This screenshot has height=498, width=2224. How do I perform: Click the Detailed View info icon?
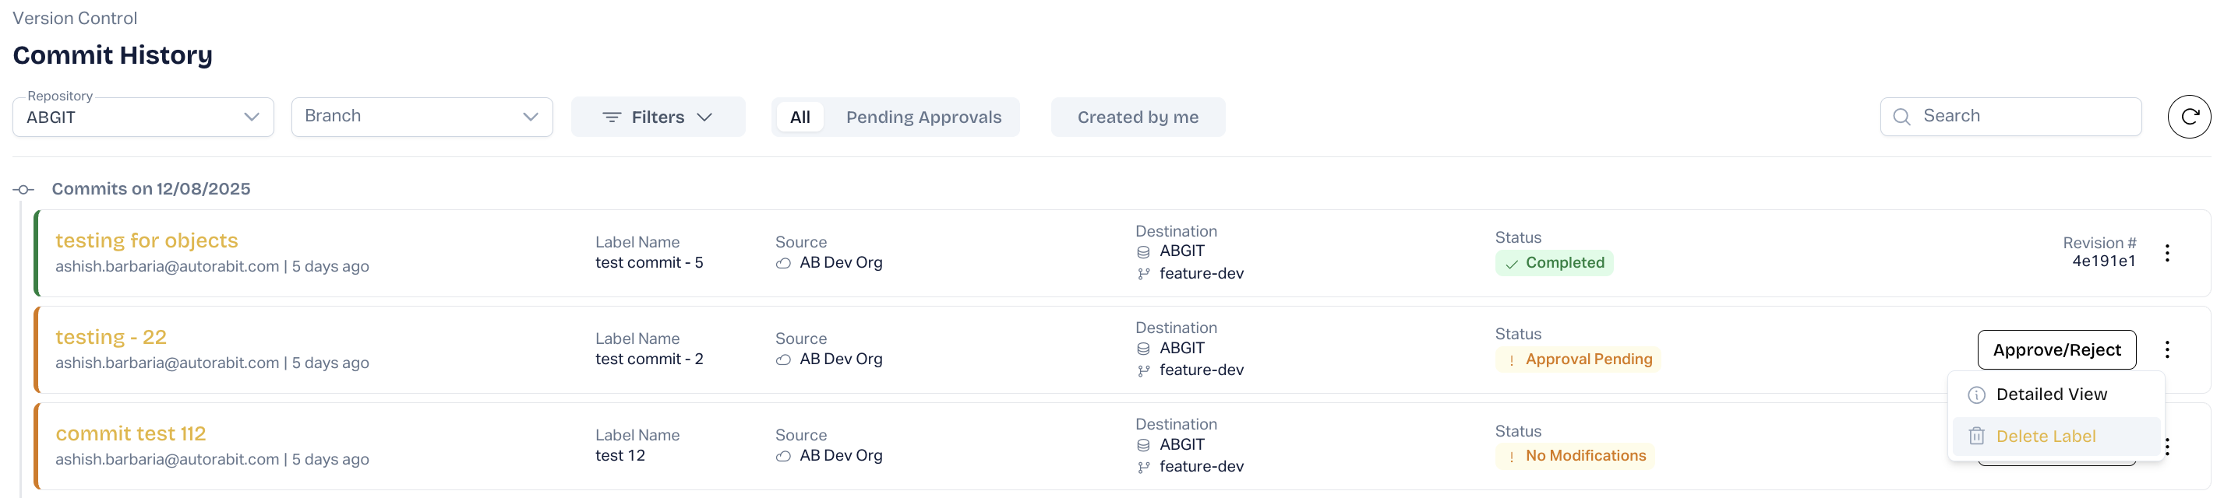point(1976,395)
